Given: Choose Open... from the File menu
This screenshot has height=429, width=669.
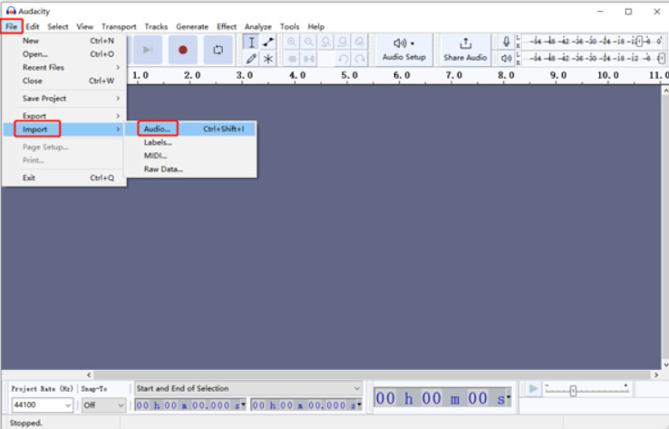Looking at the screenshot, I should point(64,54).
